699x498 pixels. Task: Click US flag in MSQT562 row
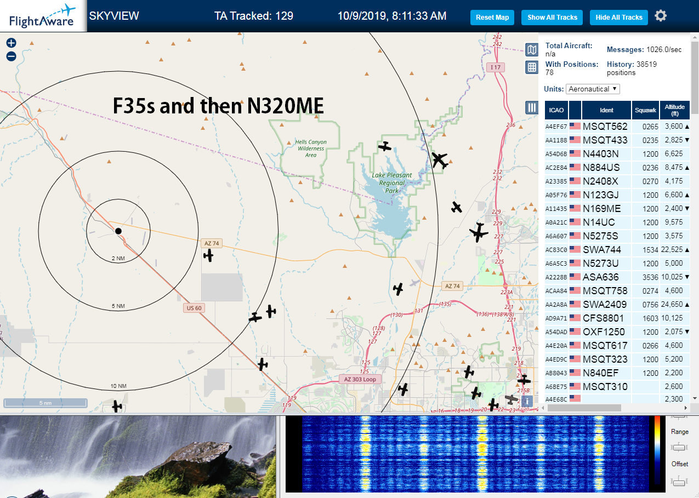point(575,126)
